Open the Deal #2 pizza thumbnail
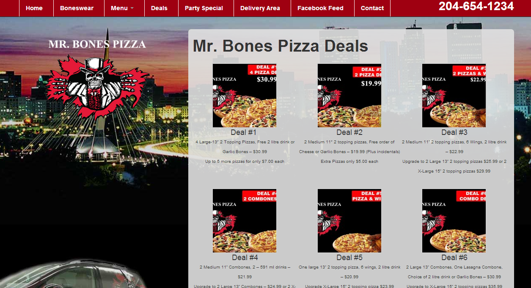Screen dimensions: 531x288 pos(349,96)
